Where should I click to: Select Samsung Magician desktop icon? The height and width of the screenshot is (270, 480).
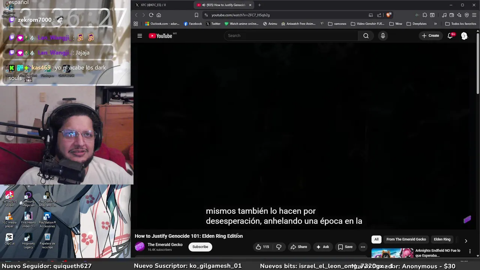(28, 199)
